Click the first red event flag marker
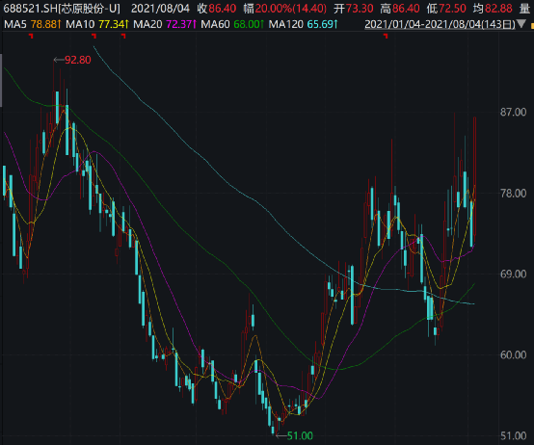Screen dimensions: 534x445 click(32, 36)
